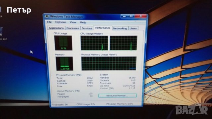Click the Physical Memory Usage History graph

pyautogui.click(x=109, y=63)
